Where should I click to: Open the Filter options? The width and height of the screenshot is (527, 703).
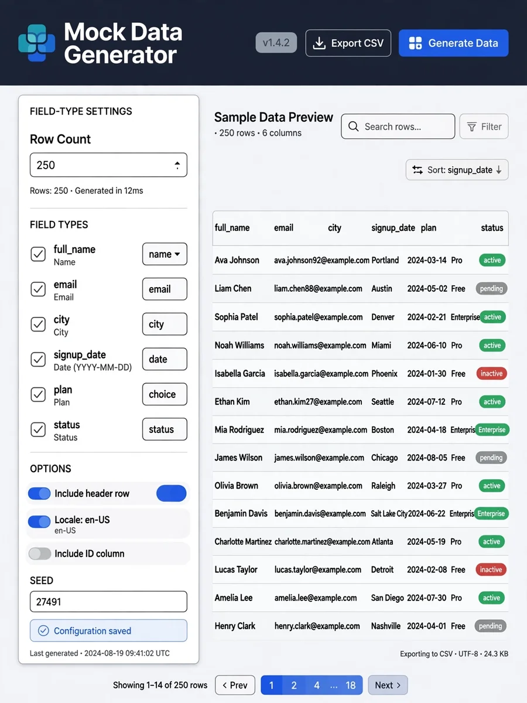[484, 127]
